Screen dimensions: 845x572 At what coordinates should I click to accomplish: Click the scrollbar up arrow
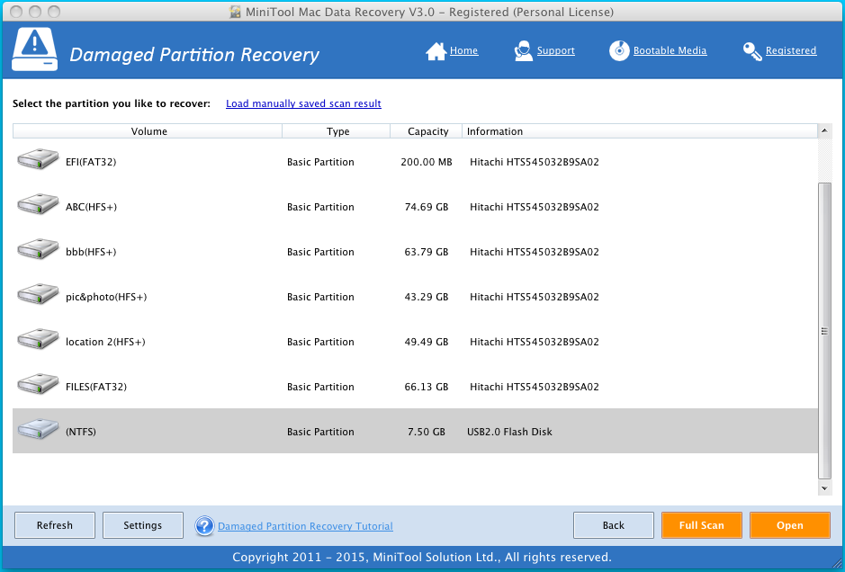pyautogui.click(x=824, y=130)
